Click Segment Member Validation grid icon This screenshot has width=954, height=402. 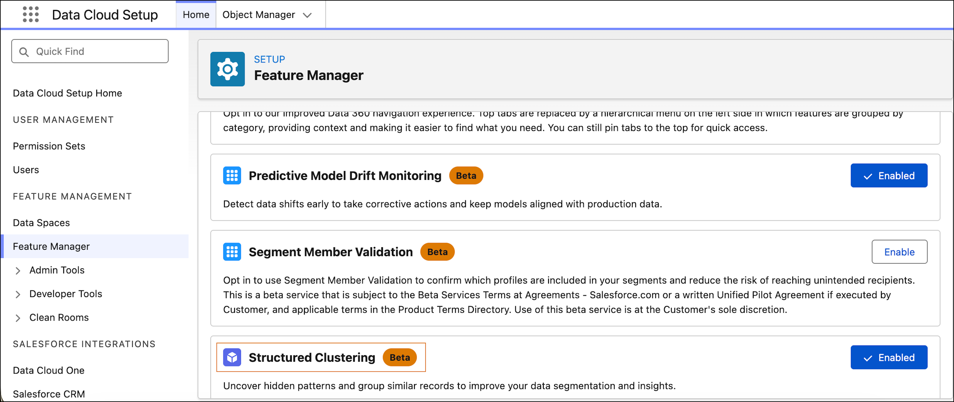click(x=232, y=252)
